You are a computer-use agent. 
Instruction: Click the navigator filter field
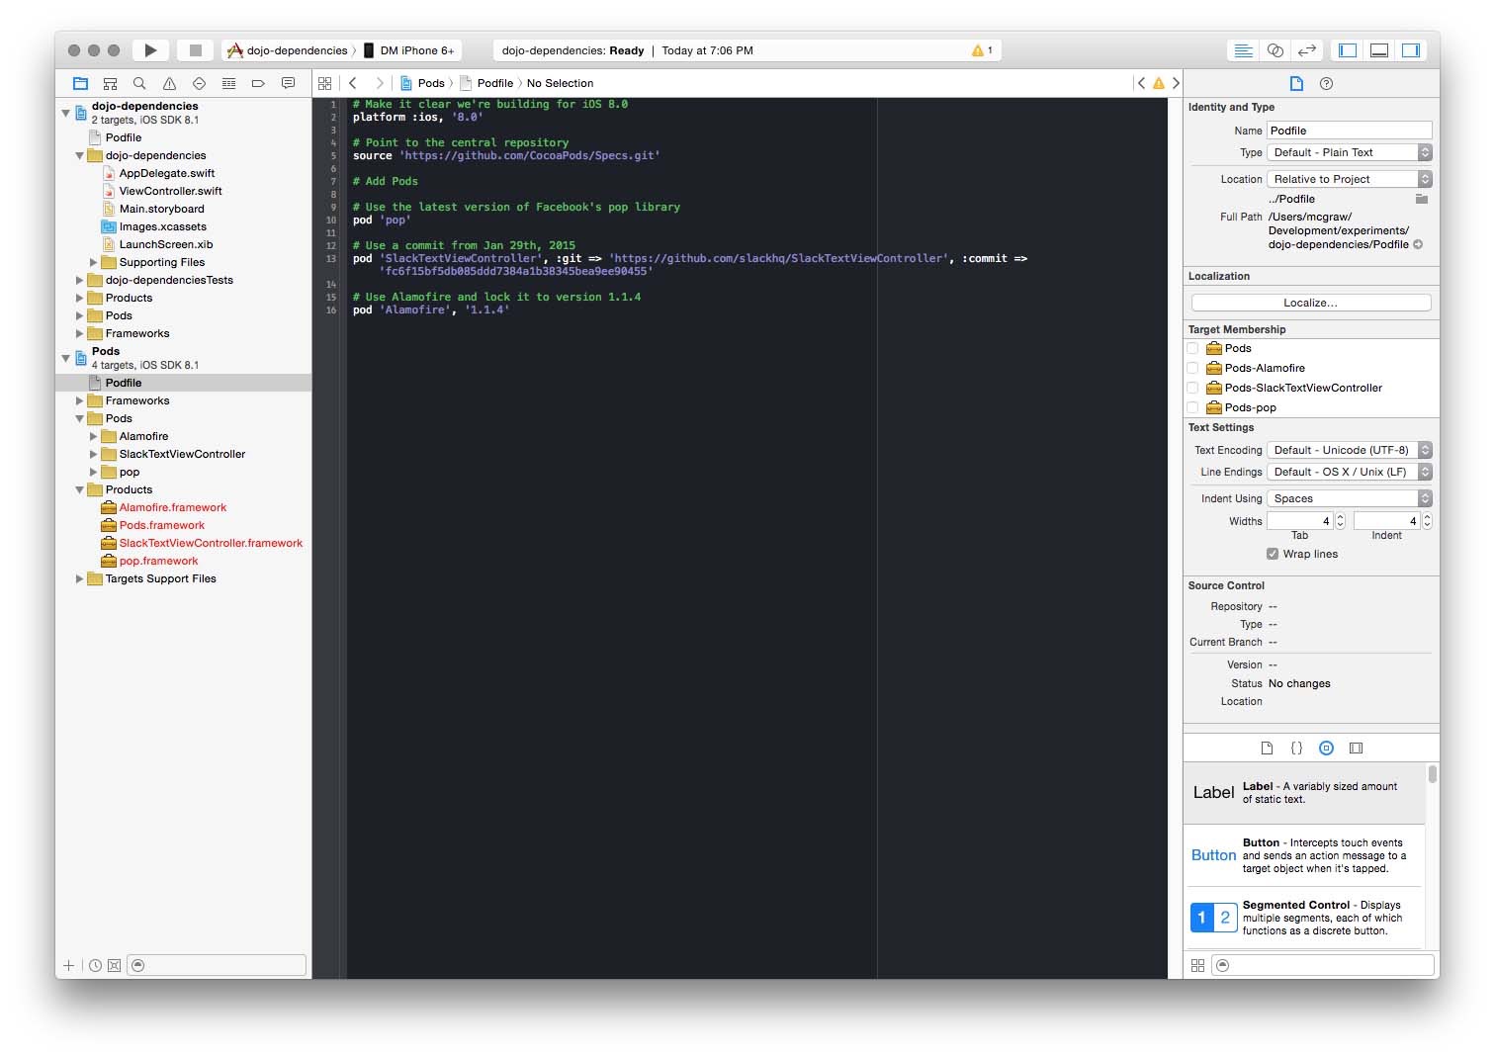(218, 965)
